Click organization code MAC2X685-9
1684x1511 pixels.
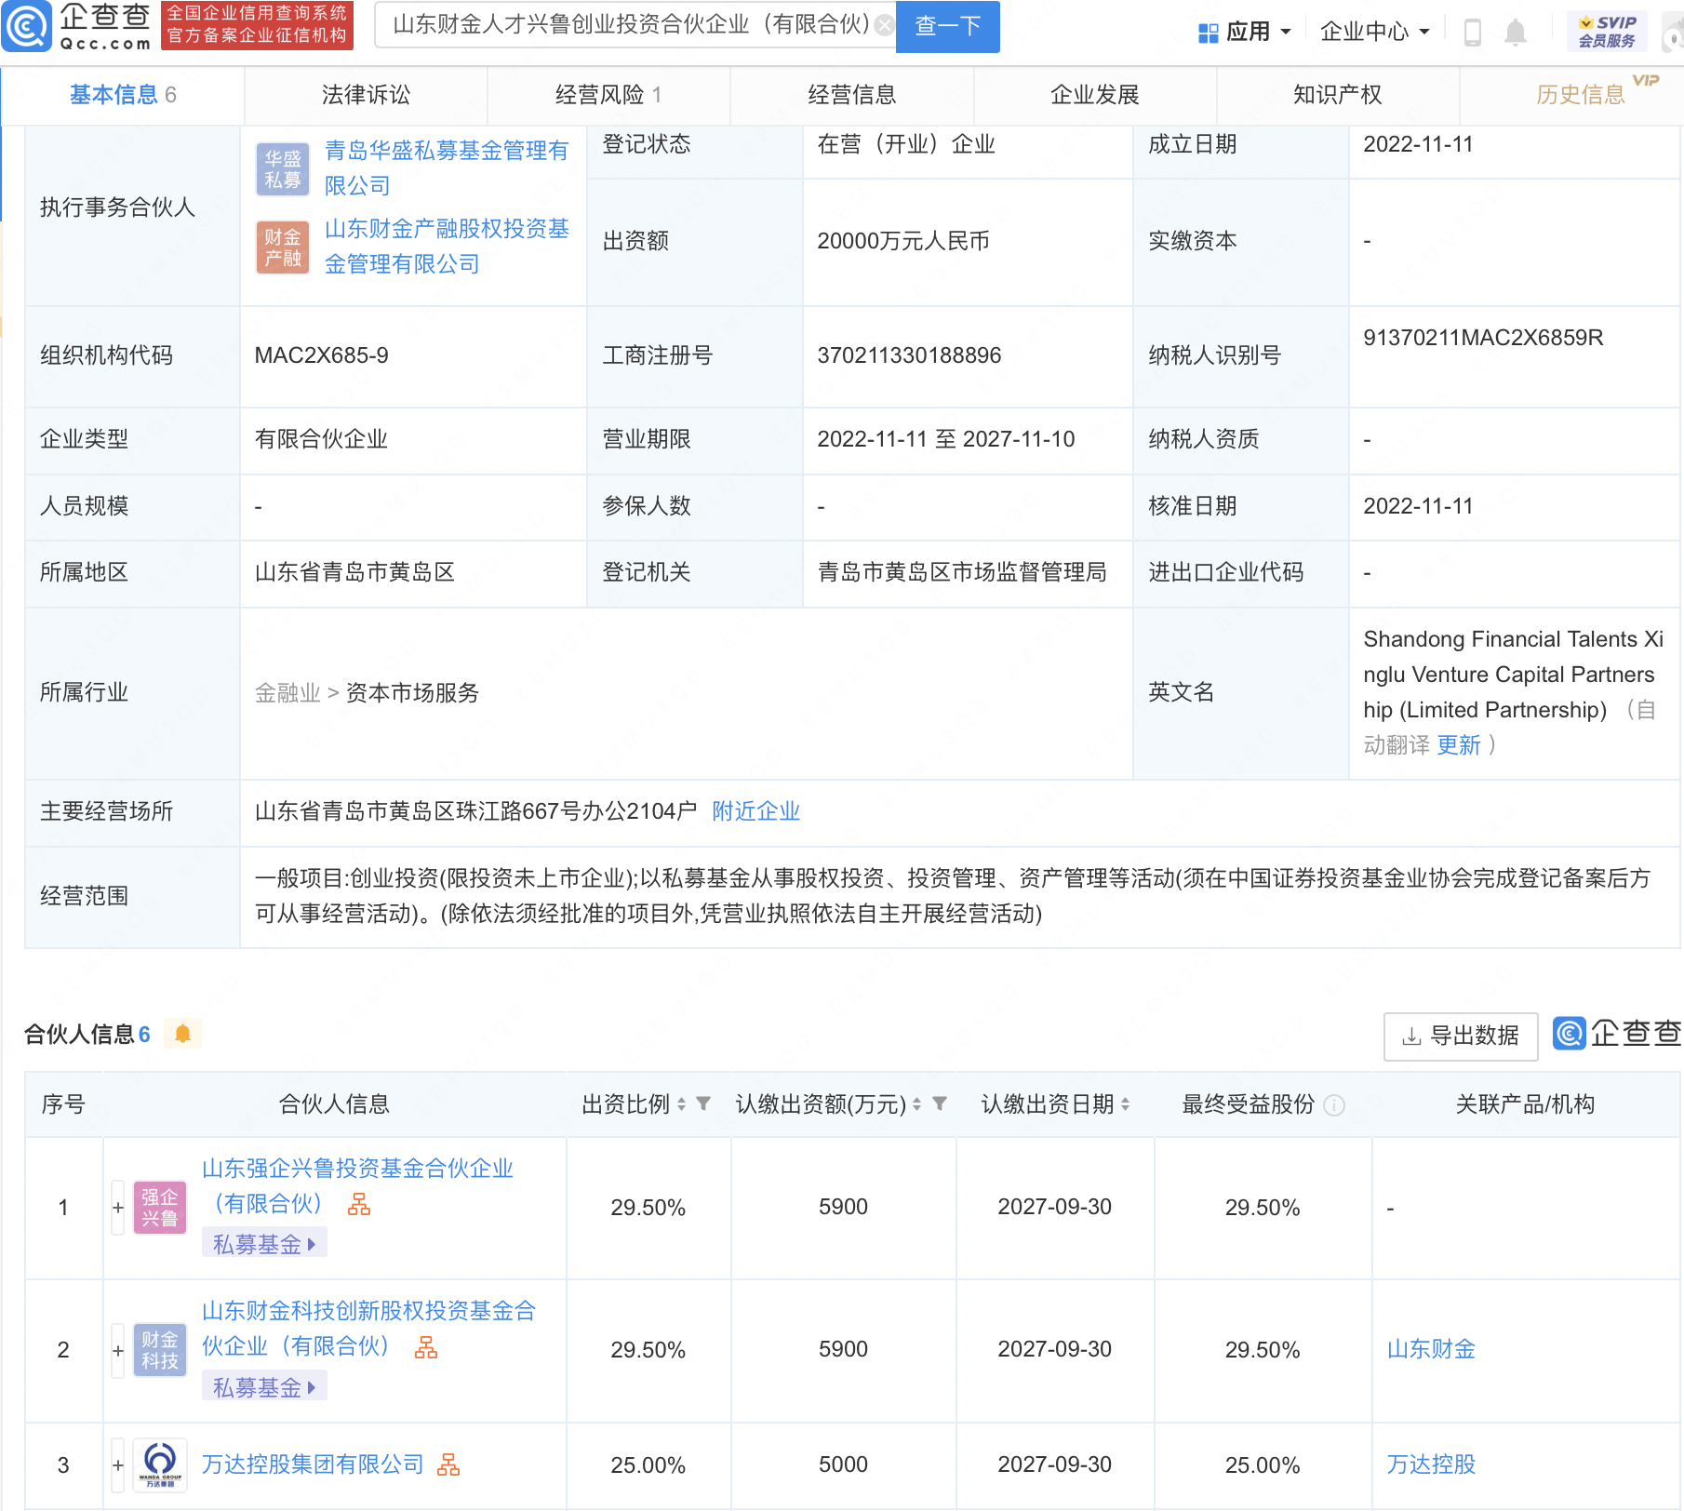click(x=322, y=355)
